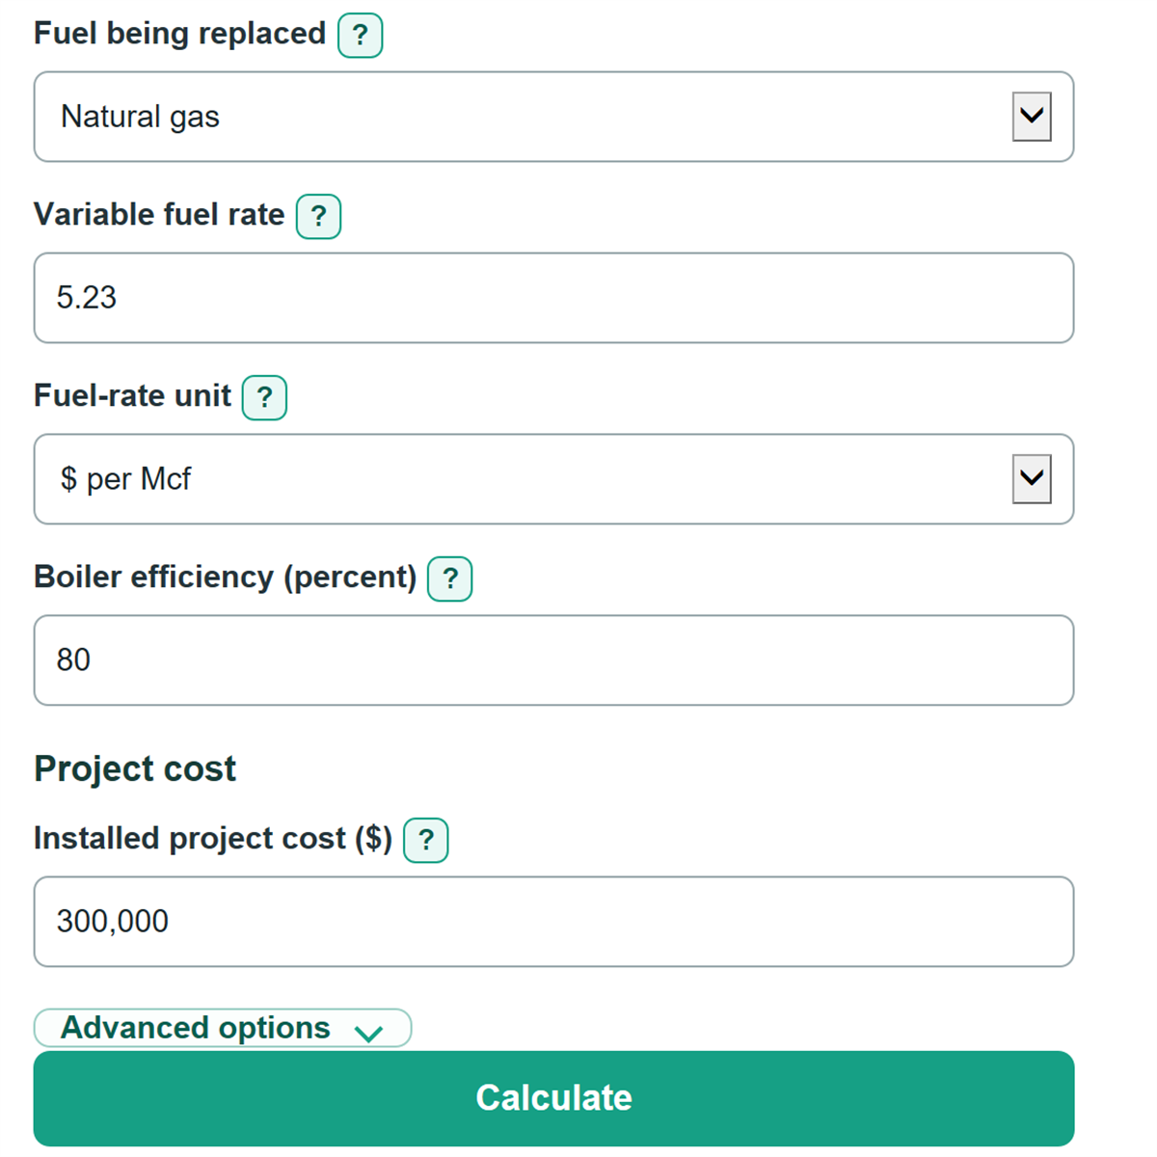Focus the Installed project cost field
This screenshot has width=1157, height=1157.
tap(553, 922)
